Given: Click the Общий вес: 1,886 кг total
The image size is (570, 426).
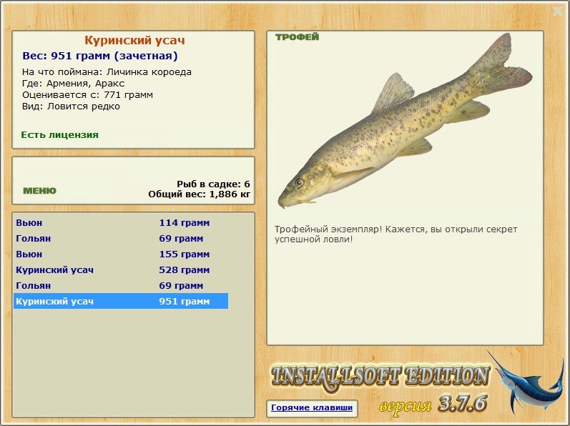Looking at the screenshot, I should point(200,194).
